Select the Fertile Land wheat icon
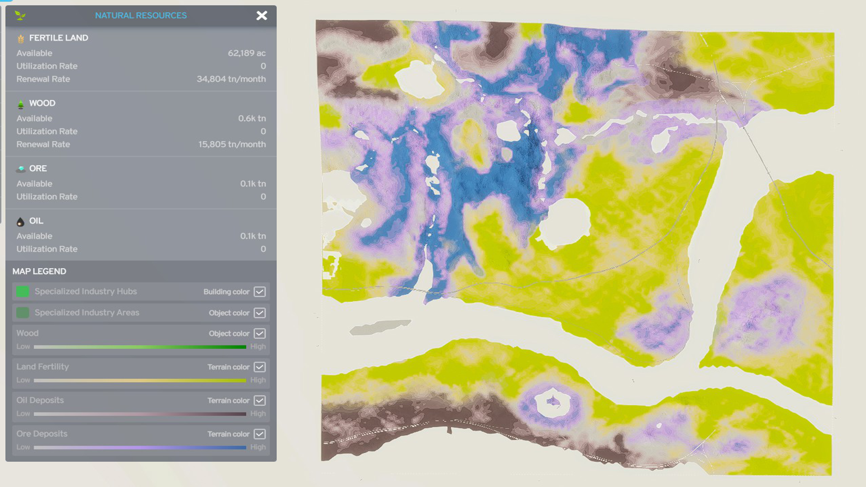Image resolution: width=866 pixels, height=487 pixels. [x=20, y=38]
